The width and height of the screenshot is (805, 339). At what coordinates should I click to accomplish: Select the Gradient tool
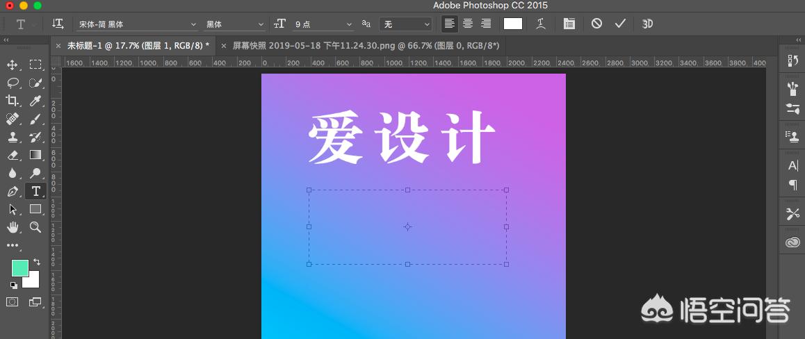pos(35,155)
